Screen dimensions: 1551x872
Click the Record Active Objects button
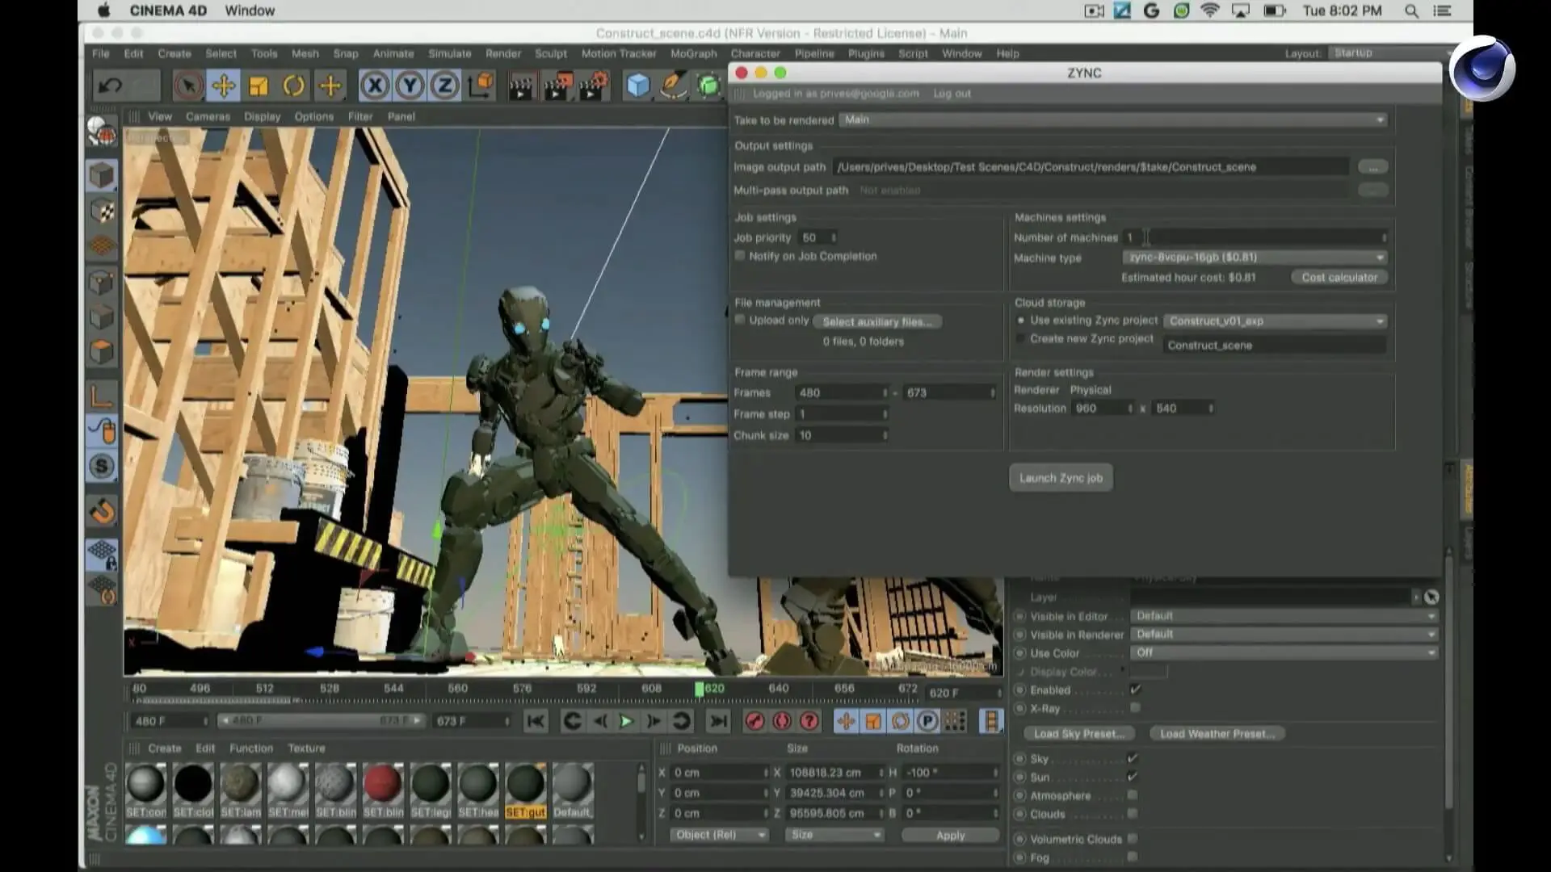pyautogui.click(x=754, y=721)
